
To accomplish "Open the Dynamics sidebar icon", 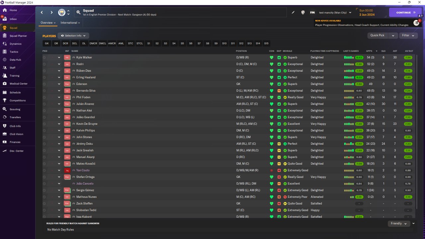I will click(x=4, y=43).
